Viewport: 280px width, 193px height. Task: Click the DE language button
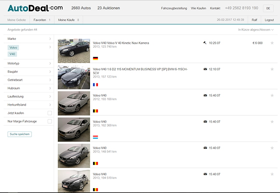(x=268, y=8)
